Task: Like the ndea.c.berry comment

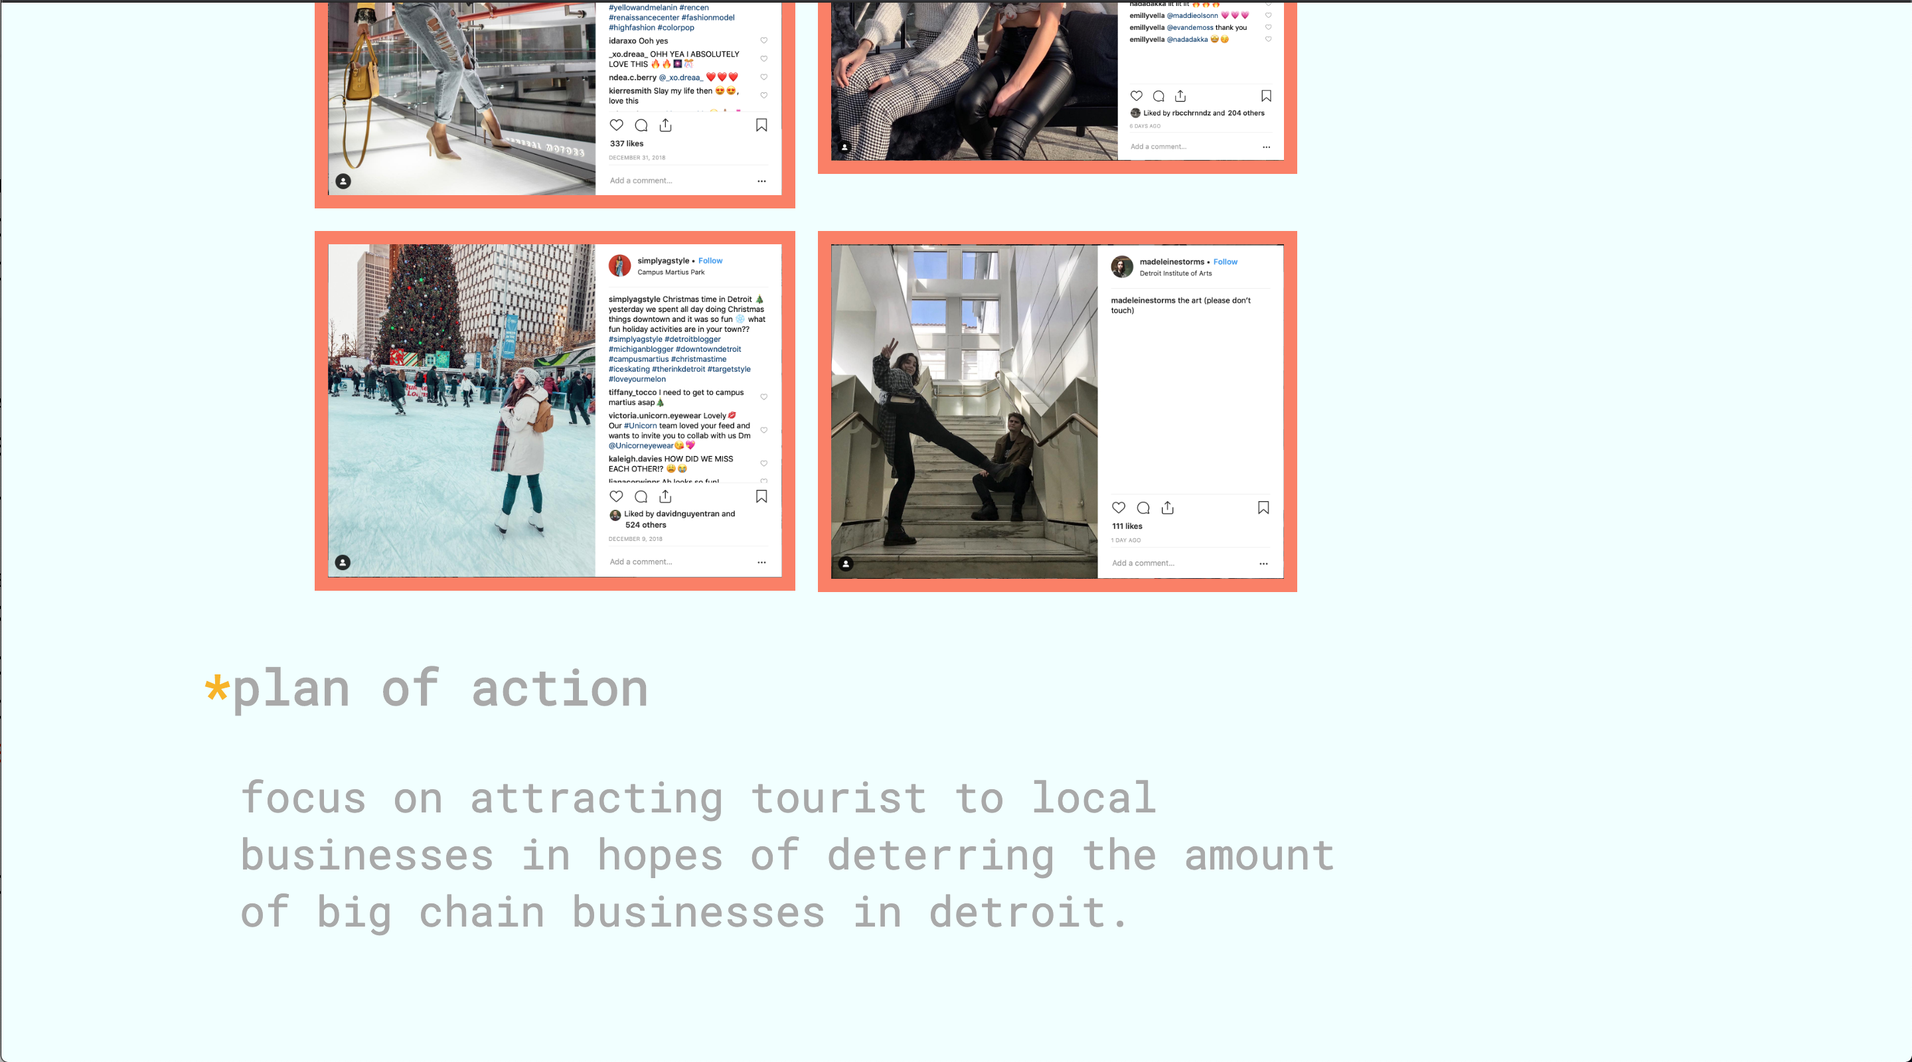Action: coord(763,77)
